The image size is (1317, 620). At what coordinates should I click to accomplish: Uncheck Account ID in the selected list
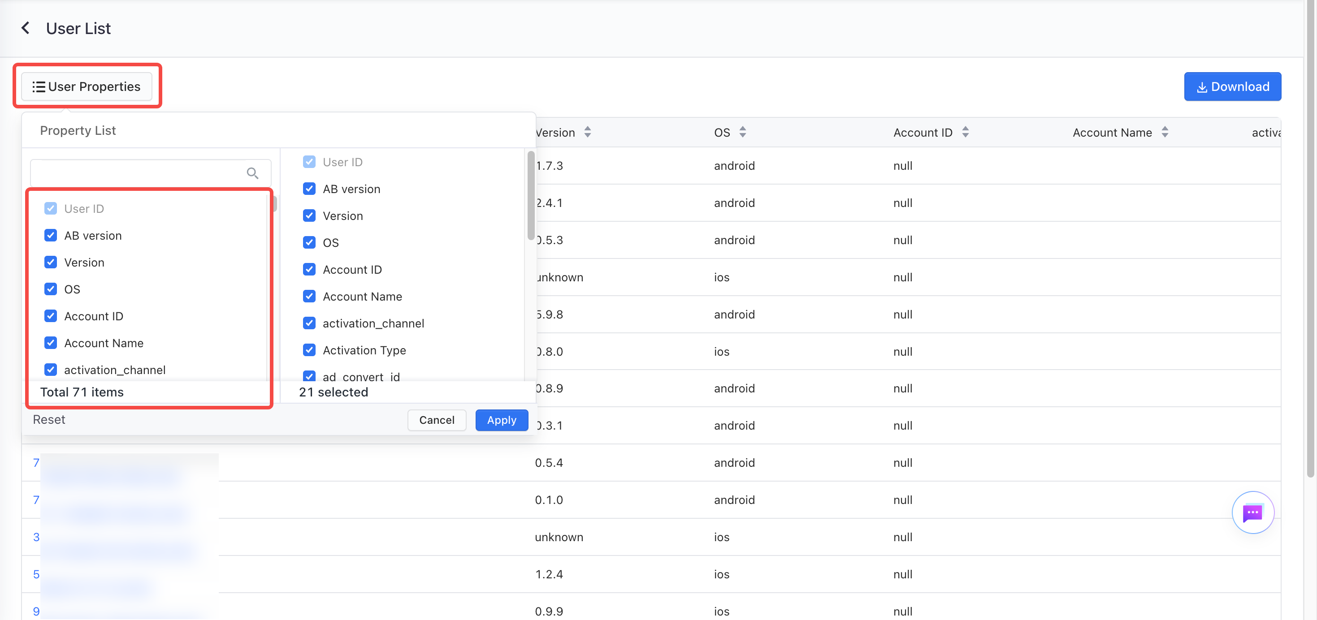pos(309,269)
